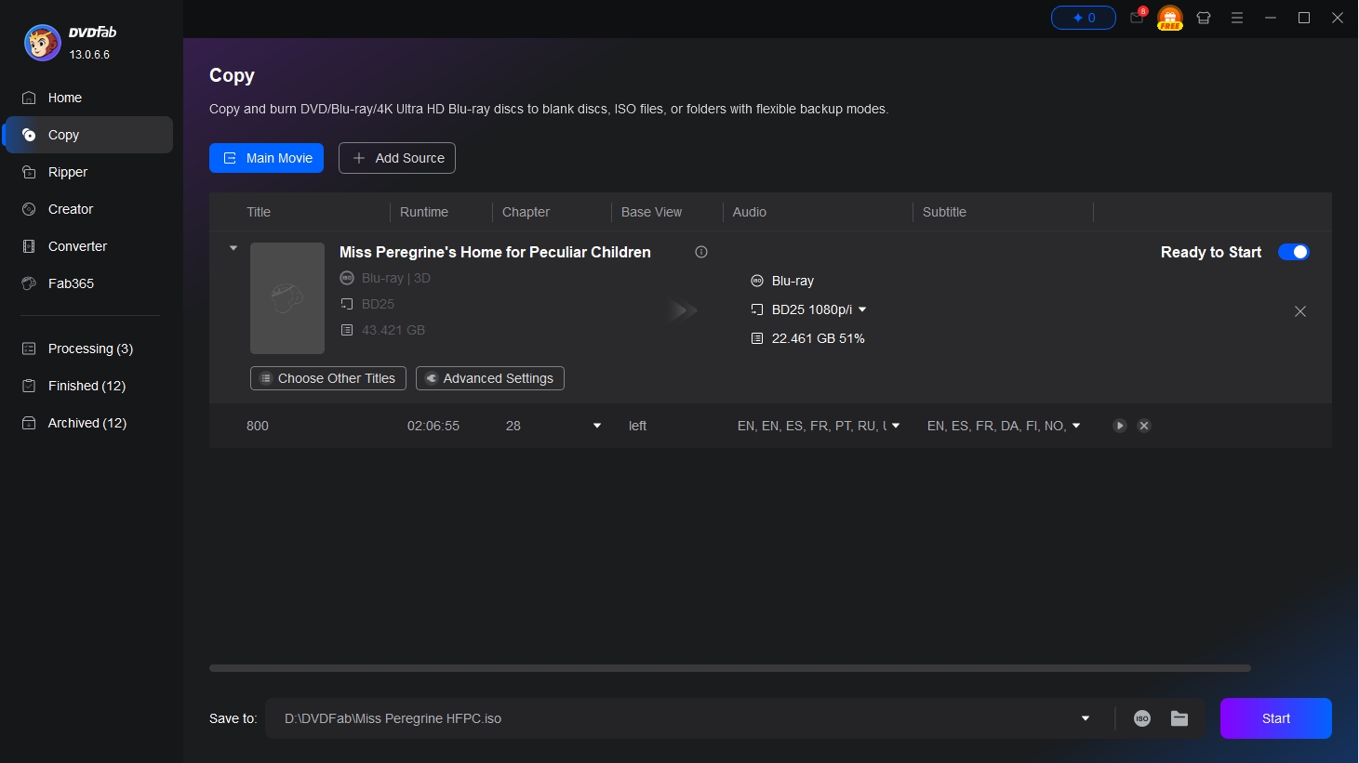The height and width of the screenshot is (763, 1359).
Task: Click the DVDFab monkey logo
Action: pos(42,43)
